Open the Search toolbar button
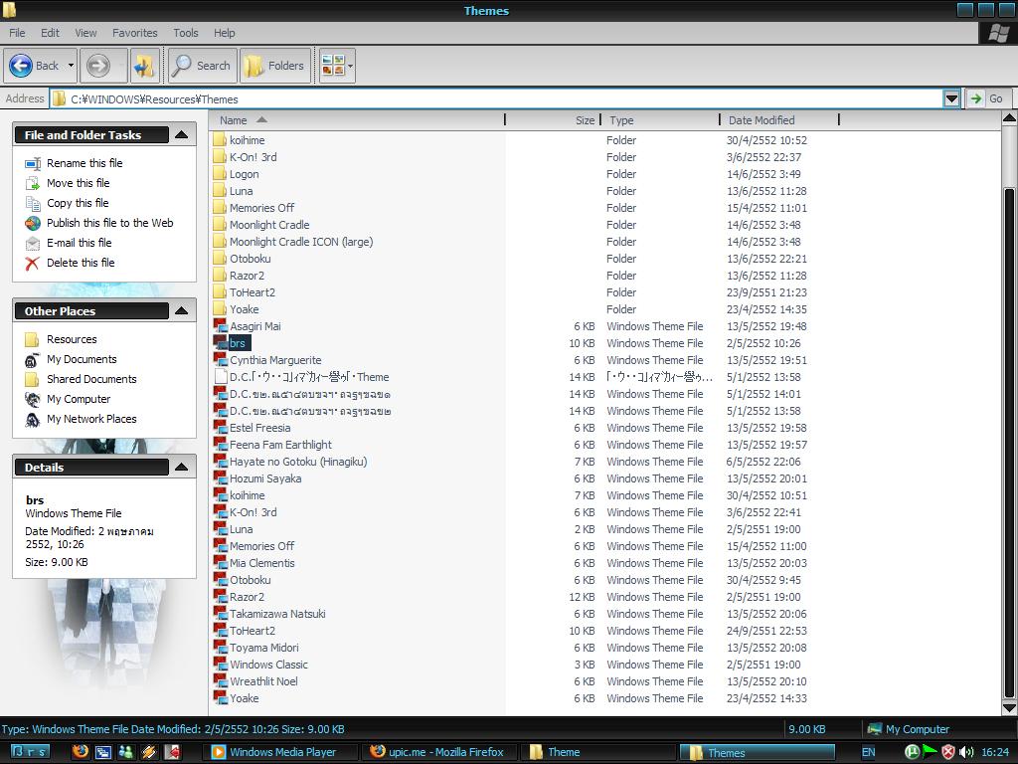 201,66
